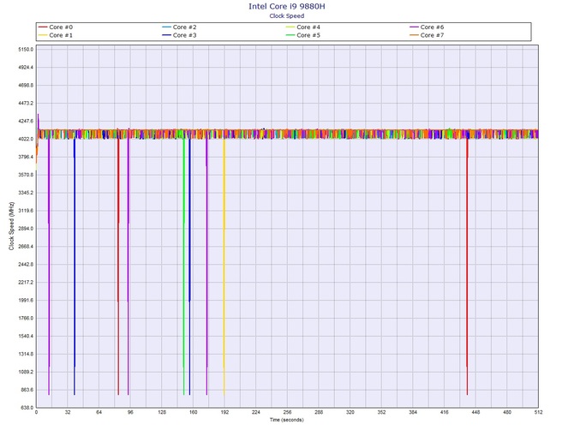The image size is (574, 430).
Task: Click the 256 tick on the time axis
Action: (x=287, y=412)
